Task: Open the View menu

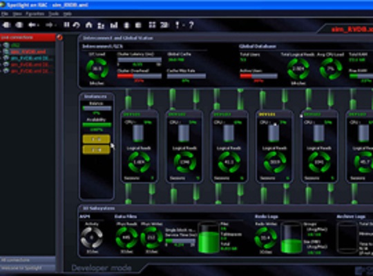Action: [17, 14]
